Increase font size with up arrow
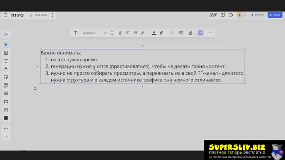The image size is (285, 160). coord(112,31)
